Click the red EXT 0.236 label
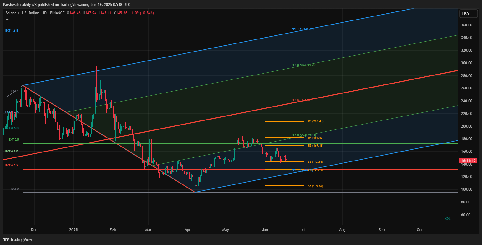This screenshot has width=482, height=245. click(x=12, y=166)
